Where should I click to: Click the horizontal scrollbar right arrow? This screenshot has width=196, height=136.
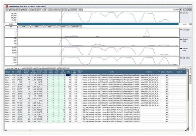(185, 130)
